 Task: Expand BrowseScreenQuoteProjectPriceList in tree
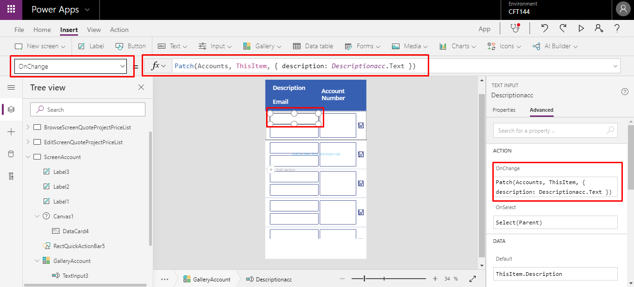28,127
